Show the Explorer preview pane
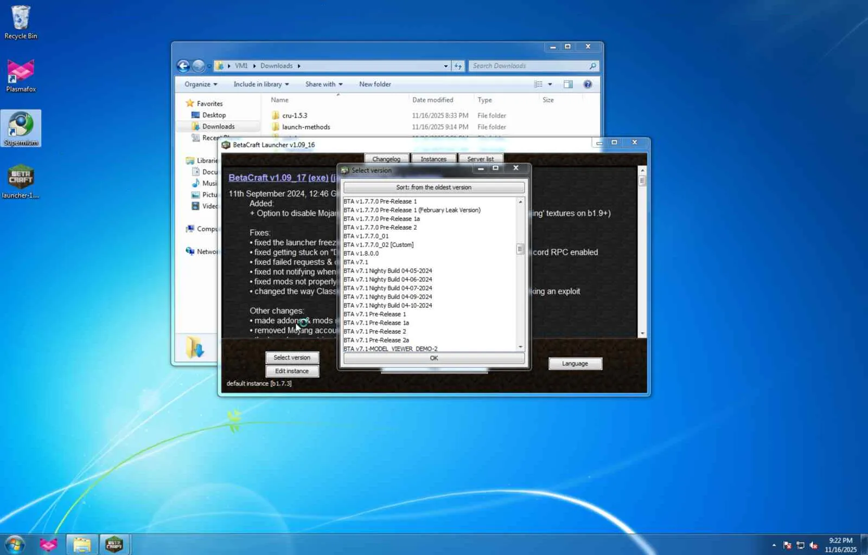 point(568,85)
